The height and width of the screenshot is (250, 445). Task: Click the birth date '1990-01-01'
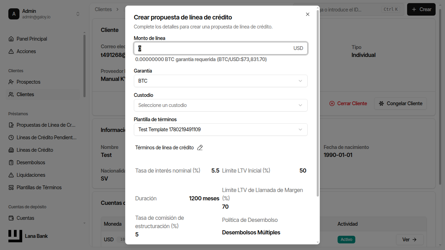(x=338, y=155)
